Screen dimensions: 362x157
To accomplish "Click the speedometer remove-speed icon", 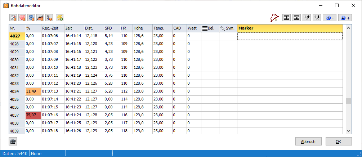I will point(13,17).
